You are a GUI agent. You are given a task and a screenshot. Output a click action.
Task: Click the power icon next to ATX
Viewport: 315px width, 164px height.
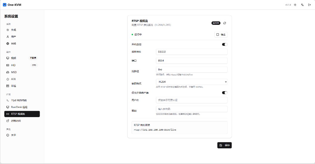(8, 79)
